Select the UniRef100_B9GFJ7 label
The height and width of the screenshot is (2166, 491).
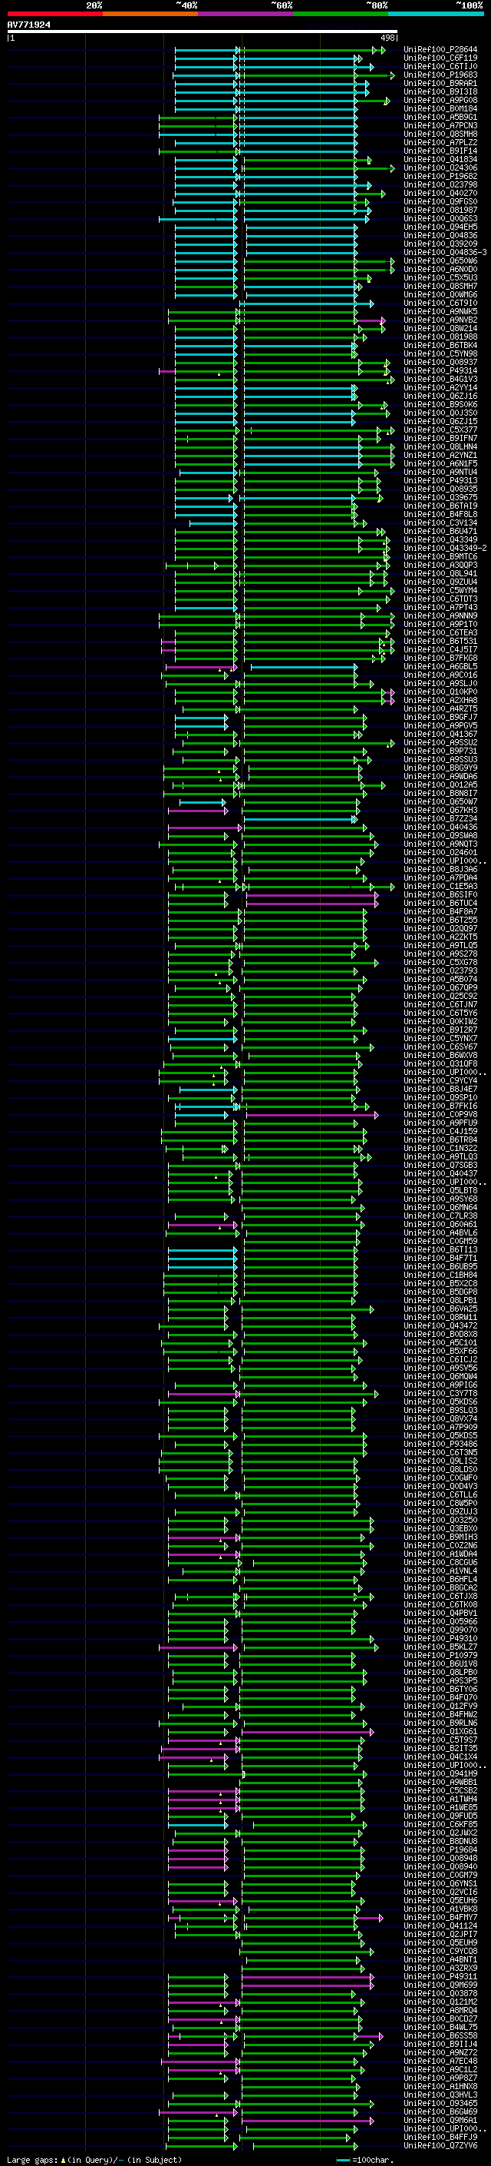click(x=440, y=717)
